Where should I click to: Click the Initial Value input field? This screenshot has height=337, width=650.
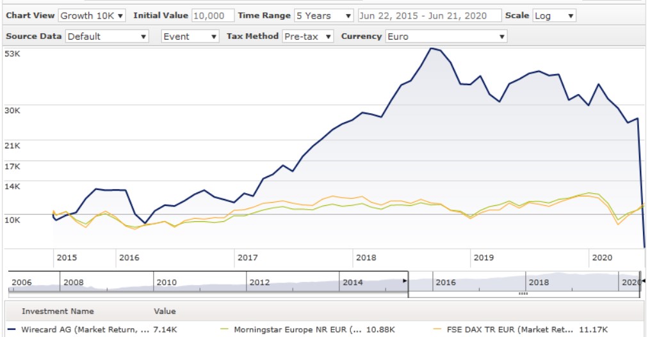point(213,15)
